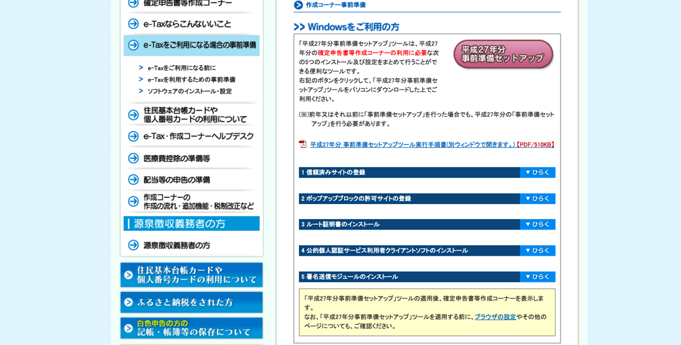The image size is (681, 345).
Task: Click arrow icon beside e-Taxをご利用になる場合の事前準備
Action: [x=134, y=45]
